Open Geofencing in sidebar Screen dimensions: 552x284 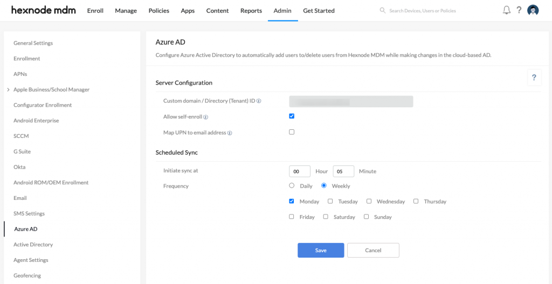tap(27, 275)
